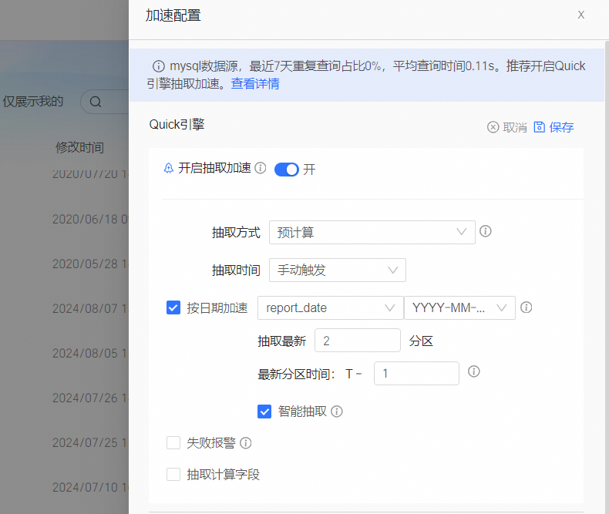
Task: Click info icon next to 失败报警
Action: (246, 443)
